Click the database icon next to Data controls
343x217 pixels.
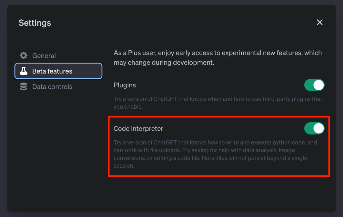(24, 86)
